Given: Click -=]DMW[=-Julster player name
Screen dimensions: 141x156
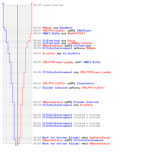Looking at the screenshot, I should click(80, 43).
